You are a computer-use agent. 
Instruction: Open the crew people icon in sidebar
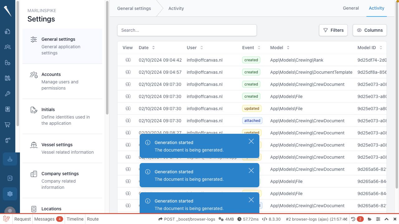(x=7, y=47)
